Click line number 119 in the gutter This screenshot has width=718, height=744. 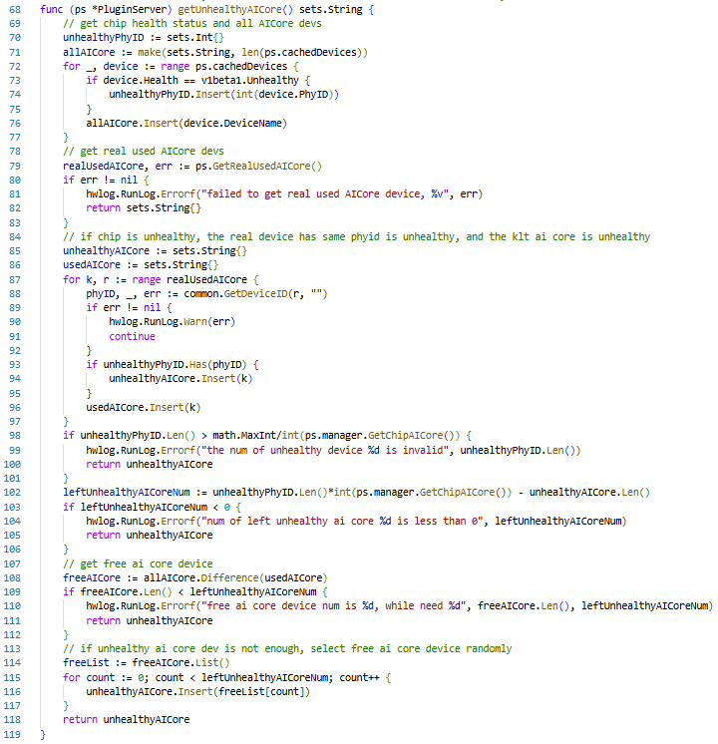(12, 735)
